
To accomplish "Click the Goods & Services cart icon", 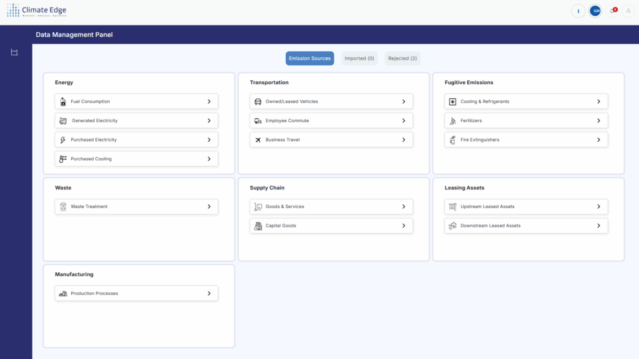I will click(258, 206).
